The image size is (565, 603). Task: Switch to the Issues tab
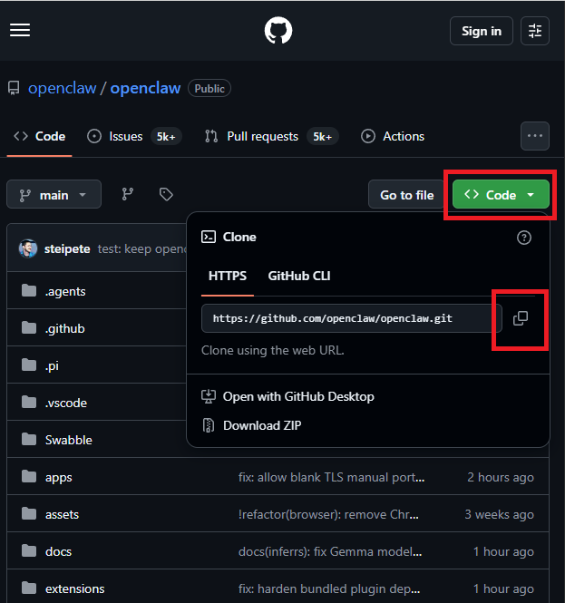(134, 136)
